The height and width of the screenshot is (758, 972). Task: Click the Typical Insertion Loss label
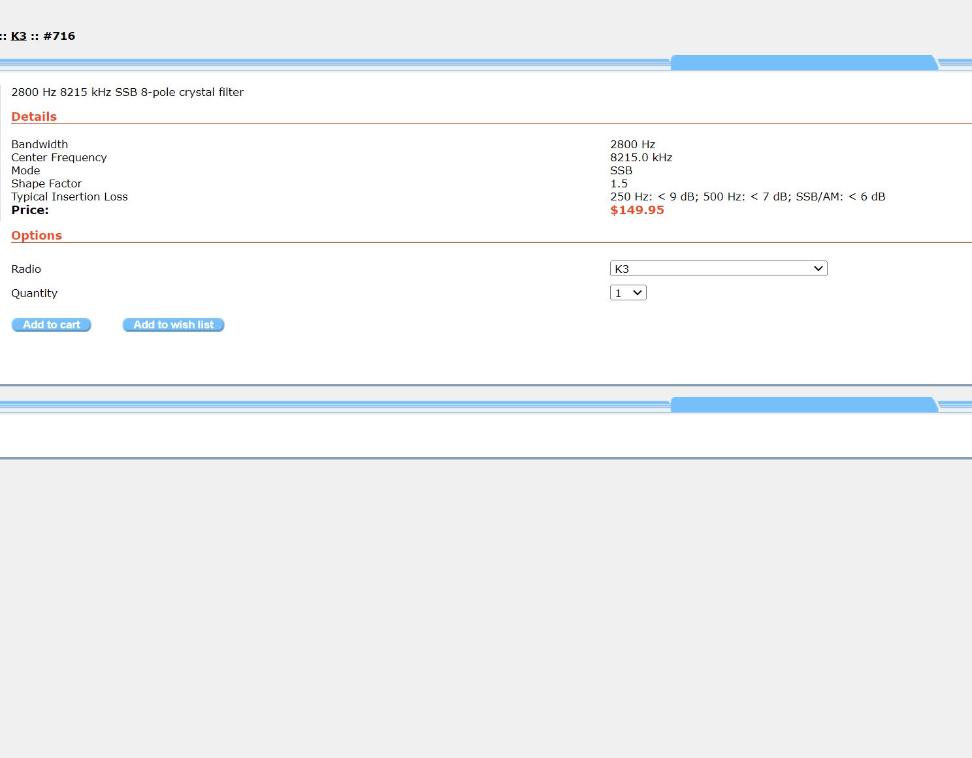69,197
